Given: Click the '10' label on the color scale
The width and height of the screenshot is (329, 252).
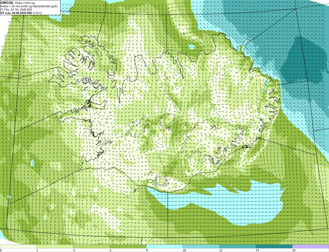Looking at the screenshot, I should [x=184, y=250].
